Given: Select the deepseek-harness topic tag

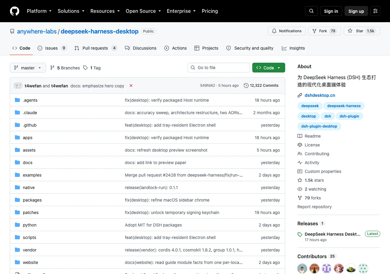Looking at the screenshot, I should tap(344, 106).
